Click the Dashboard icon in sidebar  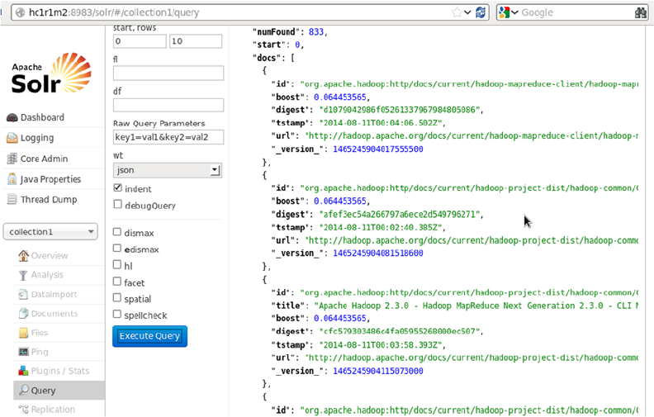point(12,117)
